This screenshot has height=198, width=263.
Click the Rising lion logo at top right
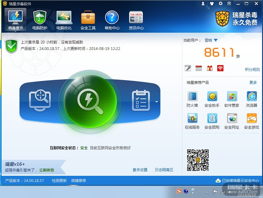click(x=222, y=19)
